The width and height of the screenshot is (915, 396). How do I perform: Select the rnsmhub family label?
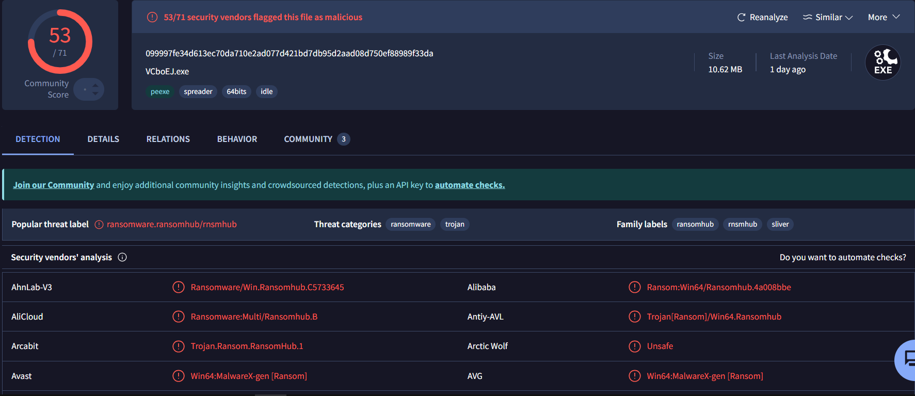(x=743, y=225)
